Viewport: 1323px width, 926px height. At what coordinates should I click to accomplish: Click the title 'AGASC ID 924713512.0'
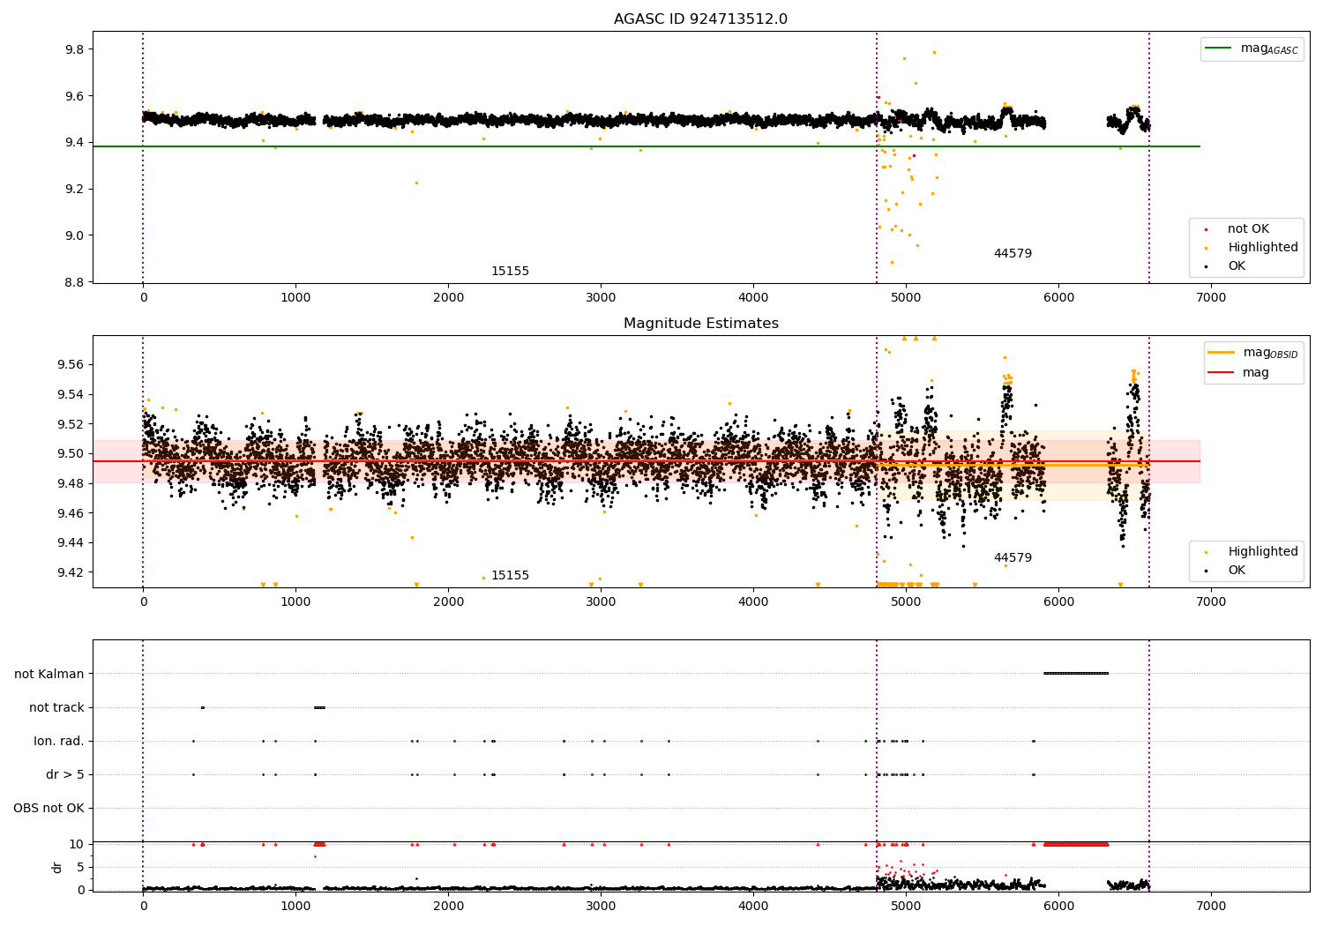tap(700, 19)
